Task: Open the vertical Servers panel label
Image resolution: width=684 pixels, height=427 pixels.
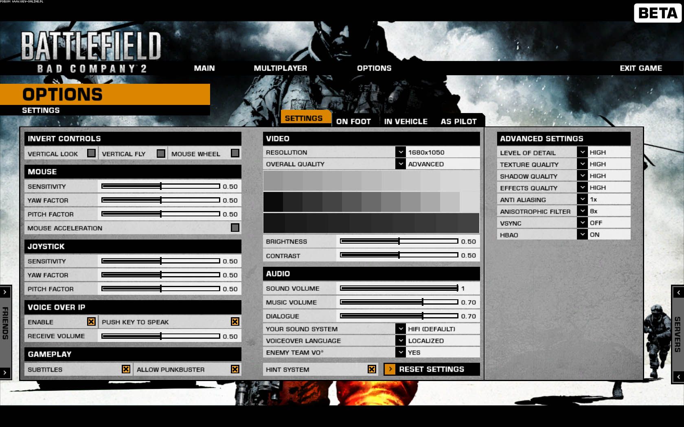Action: coord(677,334)
